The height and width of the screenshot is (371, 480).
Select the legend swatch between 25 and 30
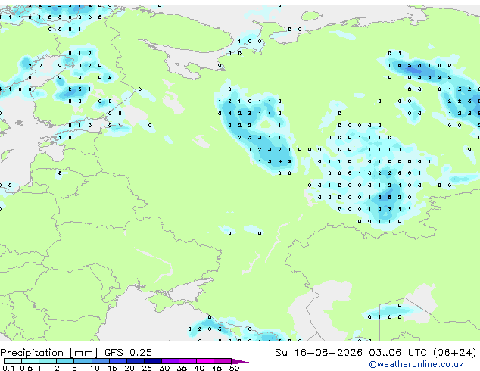[x=153, y=361]
